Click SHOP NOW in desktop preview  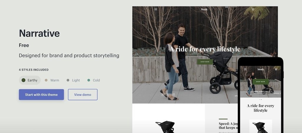205,62
